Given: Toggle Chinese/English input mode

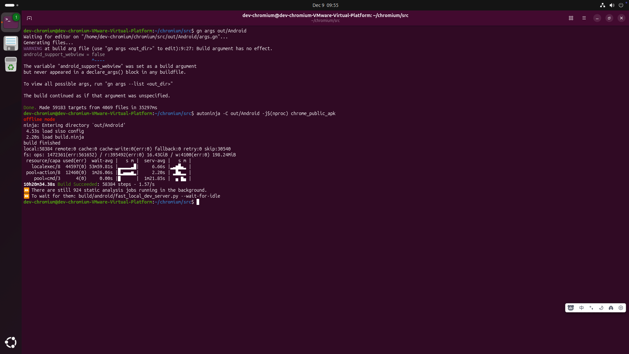Looking at the screenshot, I should (581, 308).
